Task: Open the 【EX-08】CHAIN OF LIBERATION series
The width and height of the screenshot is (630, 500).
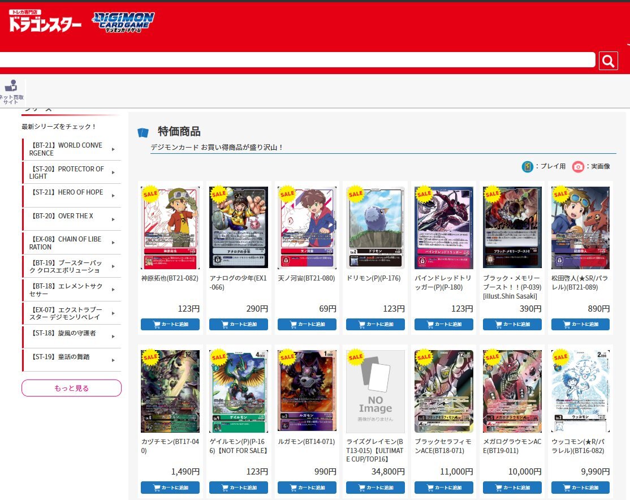Action: [72, 243]
